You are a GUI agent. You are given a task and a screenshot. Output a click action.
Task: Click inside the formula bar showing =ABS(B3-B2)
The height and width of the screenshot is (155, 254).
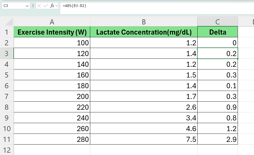click(156, 6)
